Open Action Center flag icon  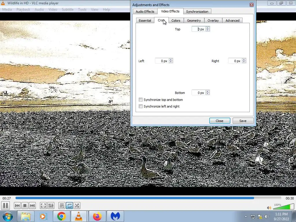260,217
